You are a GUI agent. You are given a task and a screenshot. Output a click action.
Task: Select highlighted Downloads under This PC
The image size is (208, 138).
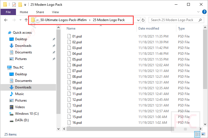(28, 87)
